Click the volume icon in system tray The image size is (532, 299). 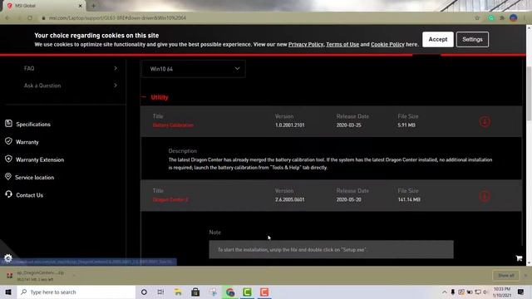[485, 292]
